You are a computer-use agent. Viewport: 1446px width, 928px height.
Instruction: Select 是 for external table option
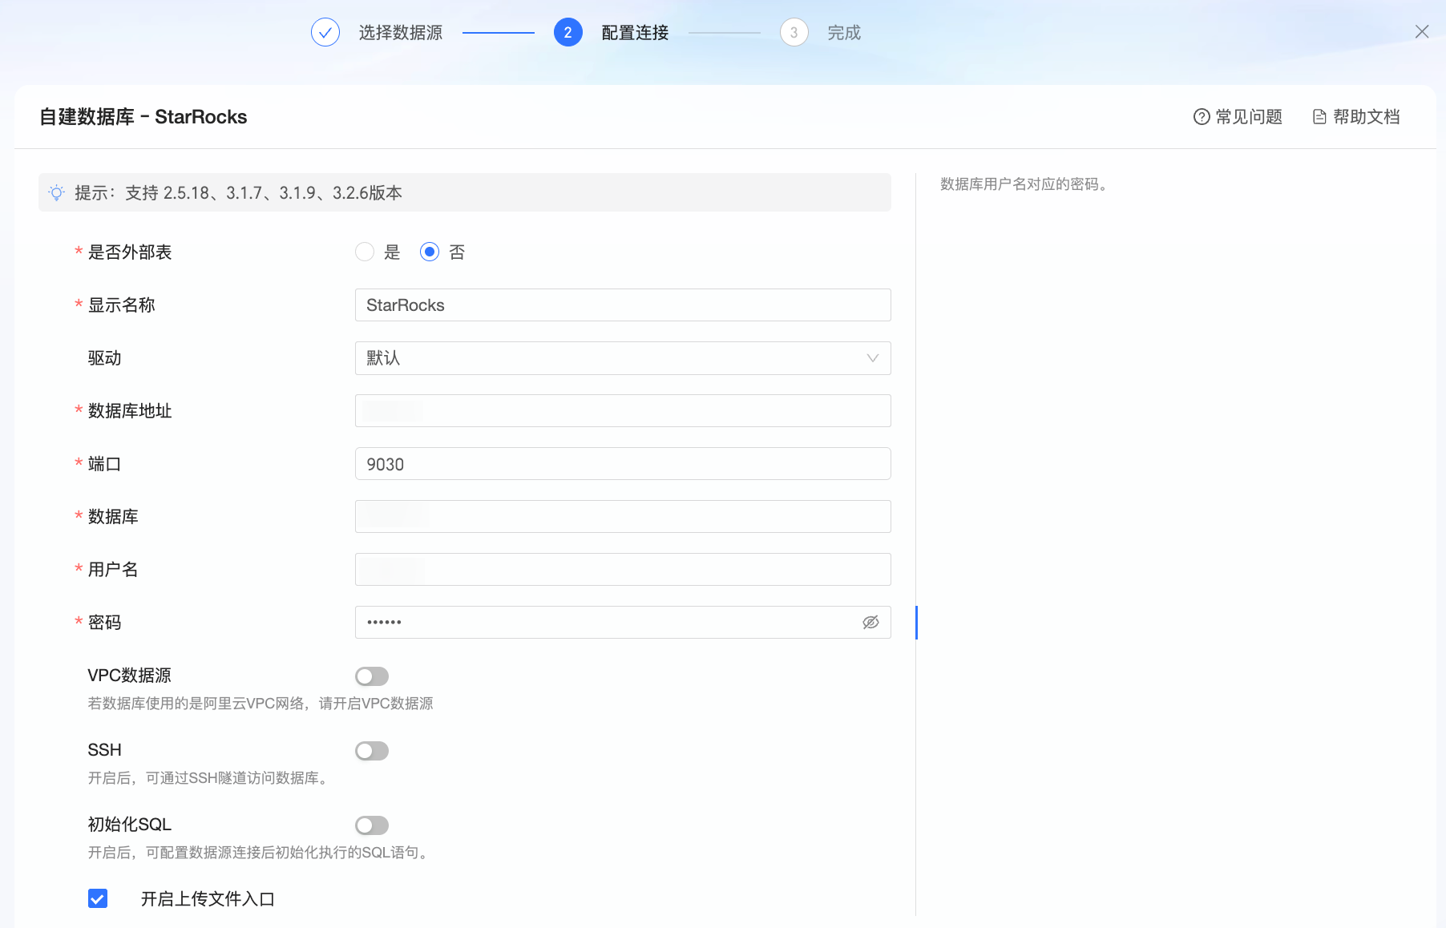click(365, 252)
